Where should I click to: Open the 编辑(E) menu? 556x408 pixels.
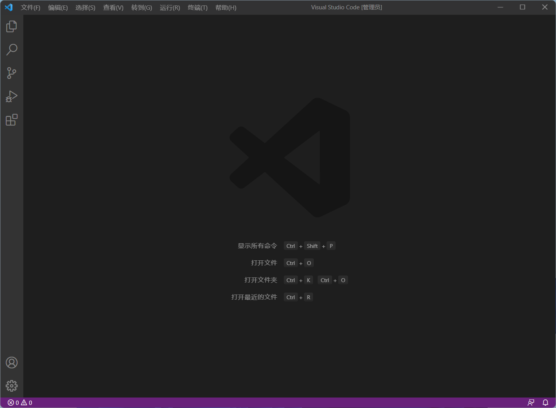click(58, 8)
